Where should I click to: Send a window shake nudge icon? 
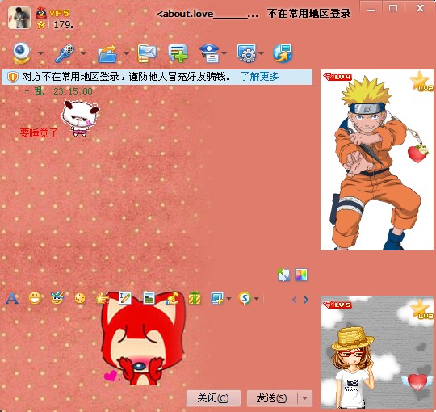click(x=80, y=299)
